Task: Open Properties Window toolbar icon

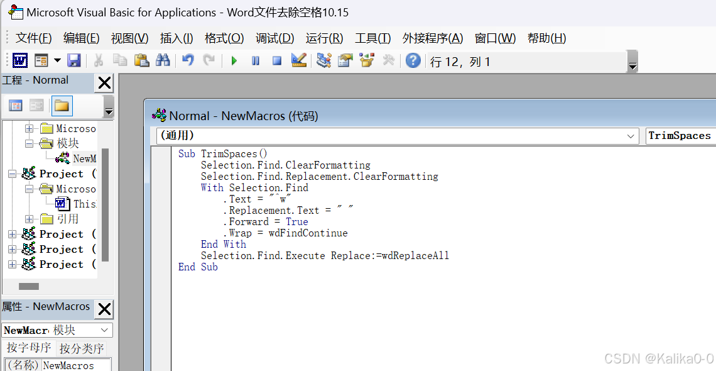Action: coord(345,60)
